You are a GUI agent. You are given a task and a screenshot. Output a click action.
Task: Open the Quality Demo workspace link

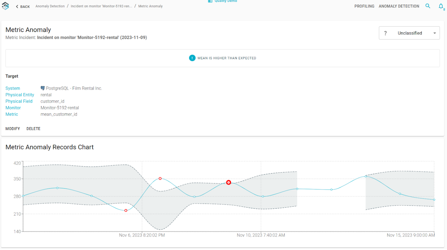(x=222, y=1)
